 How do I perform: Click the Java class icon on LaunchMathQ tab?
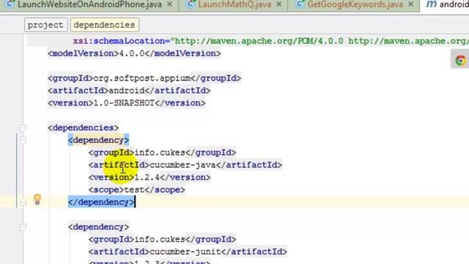point(190,4)
